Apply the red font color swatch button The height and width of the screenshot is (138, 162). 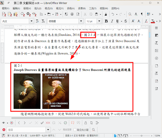coord(153,21)
